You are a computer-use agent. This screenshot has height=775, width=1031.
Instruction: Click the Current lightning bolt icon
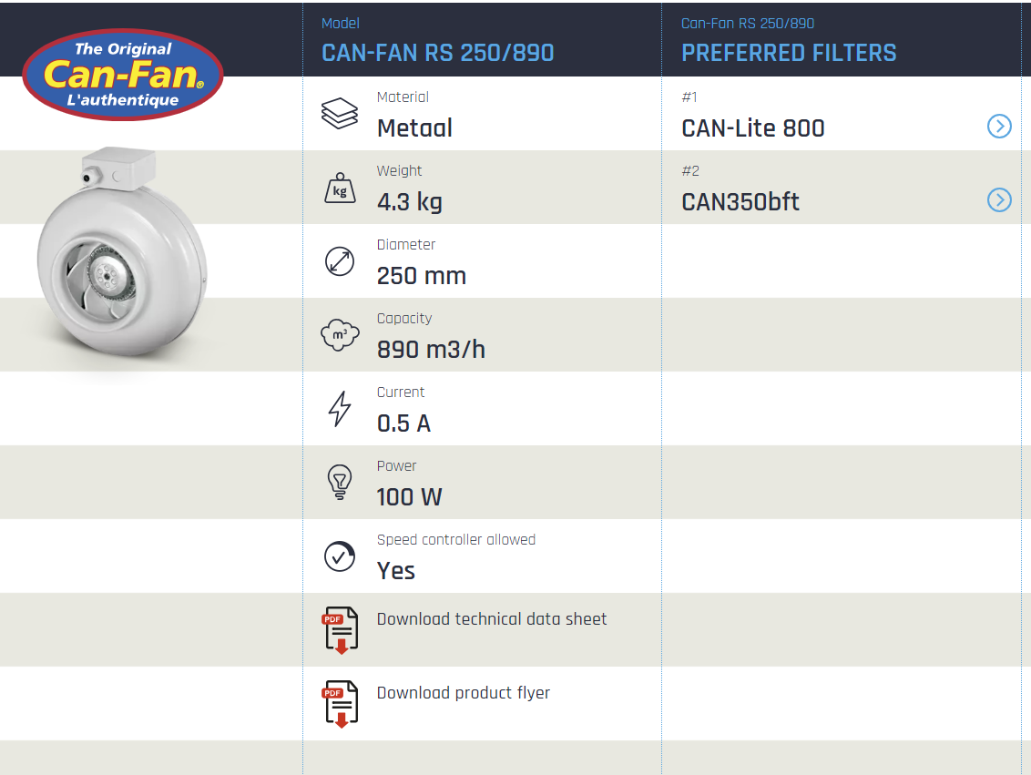point(340,409)
